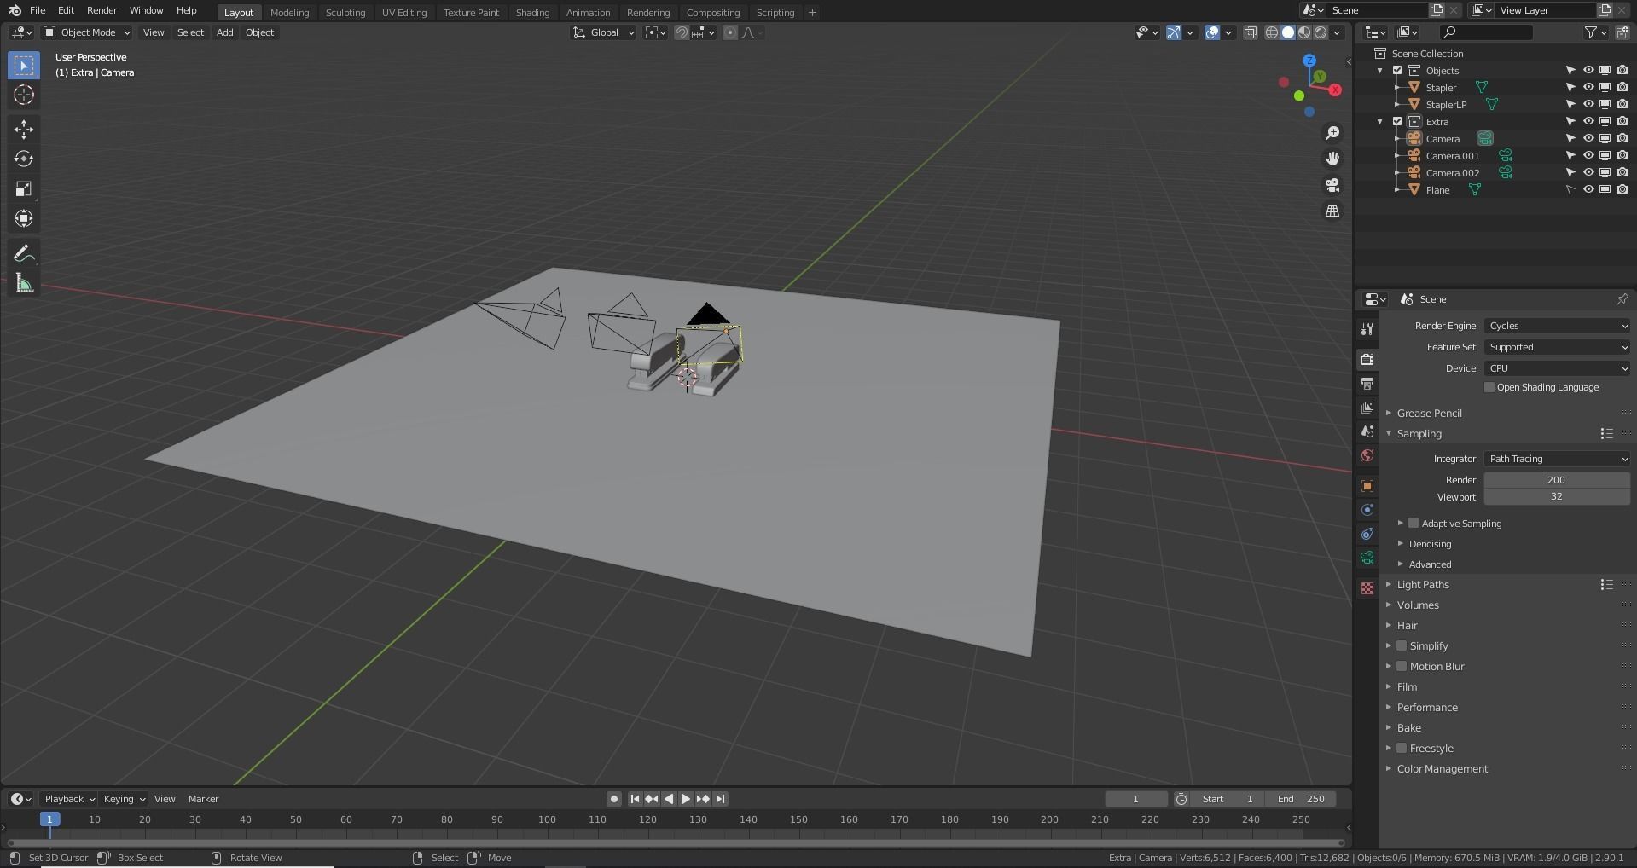
Task: Open the Keying popover in timeline
Action: (124, 799)
